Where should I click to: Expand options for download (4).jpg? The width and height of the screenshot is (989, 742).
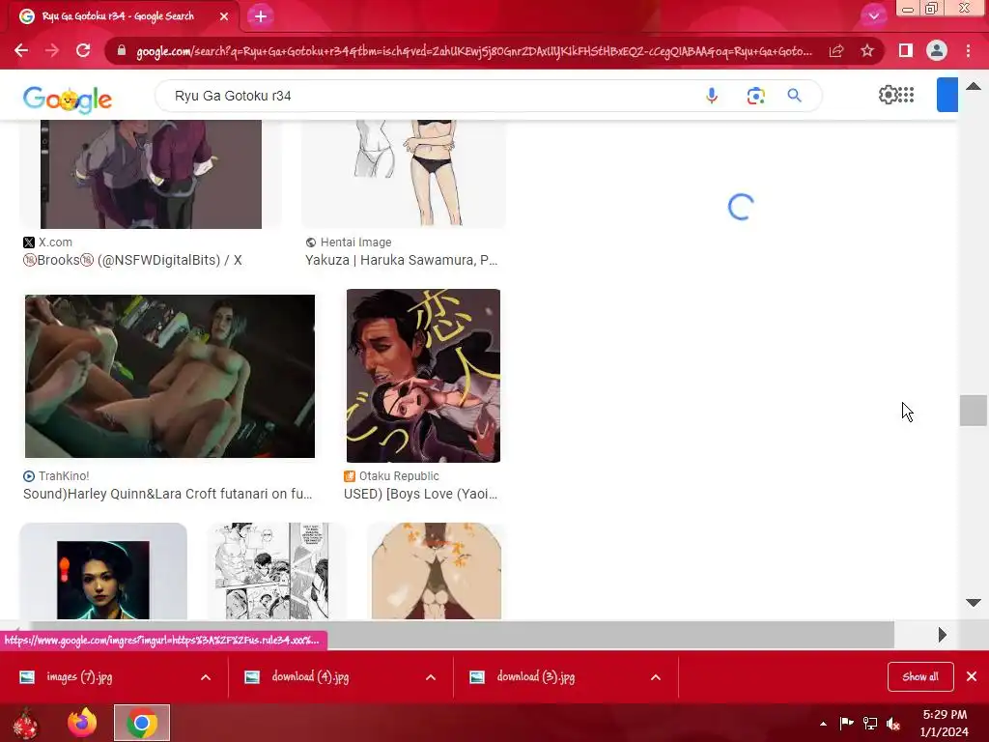[431, 677]
